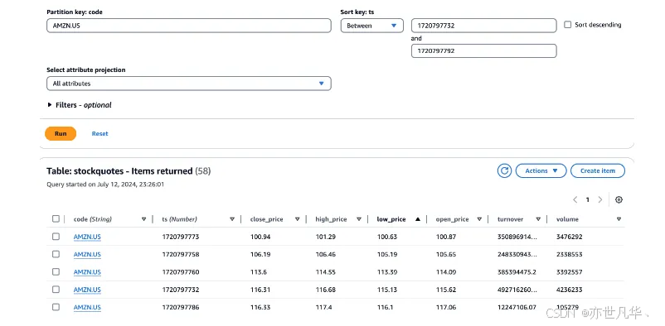
Task: Click the Create item button
Action: [598, 171]
